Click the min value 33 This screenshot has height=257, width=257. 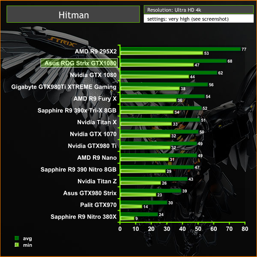click(x=175, y=124)
